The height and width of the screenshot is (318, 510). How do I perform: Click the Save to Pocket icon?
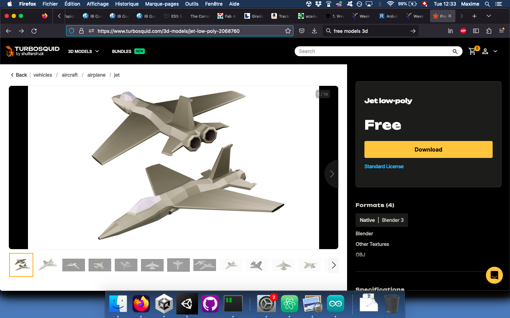click(302, 31)
